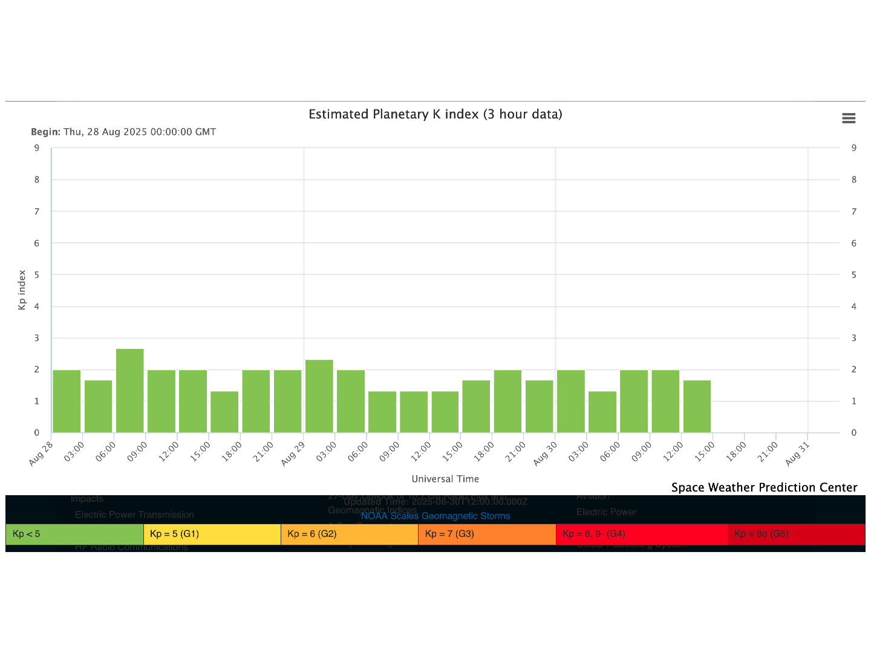This screenshot has width=871, height=653.
Task: Click the Aug 29 00:00 bar above Kp 2
Action: (319, 396)
